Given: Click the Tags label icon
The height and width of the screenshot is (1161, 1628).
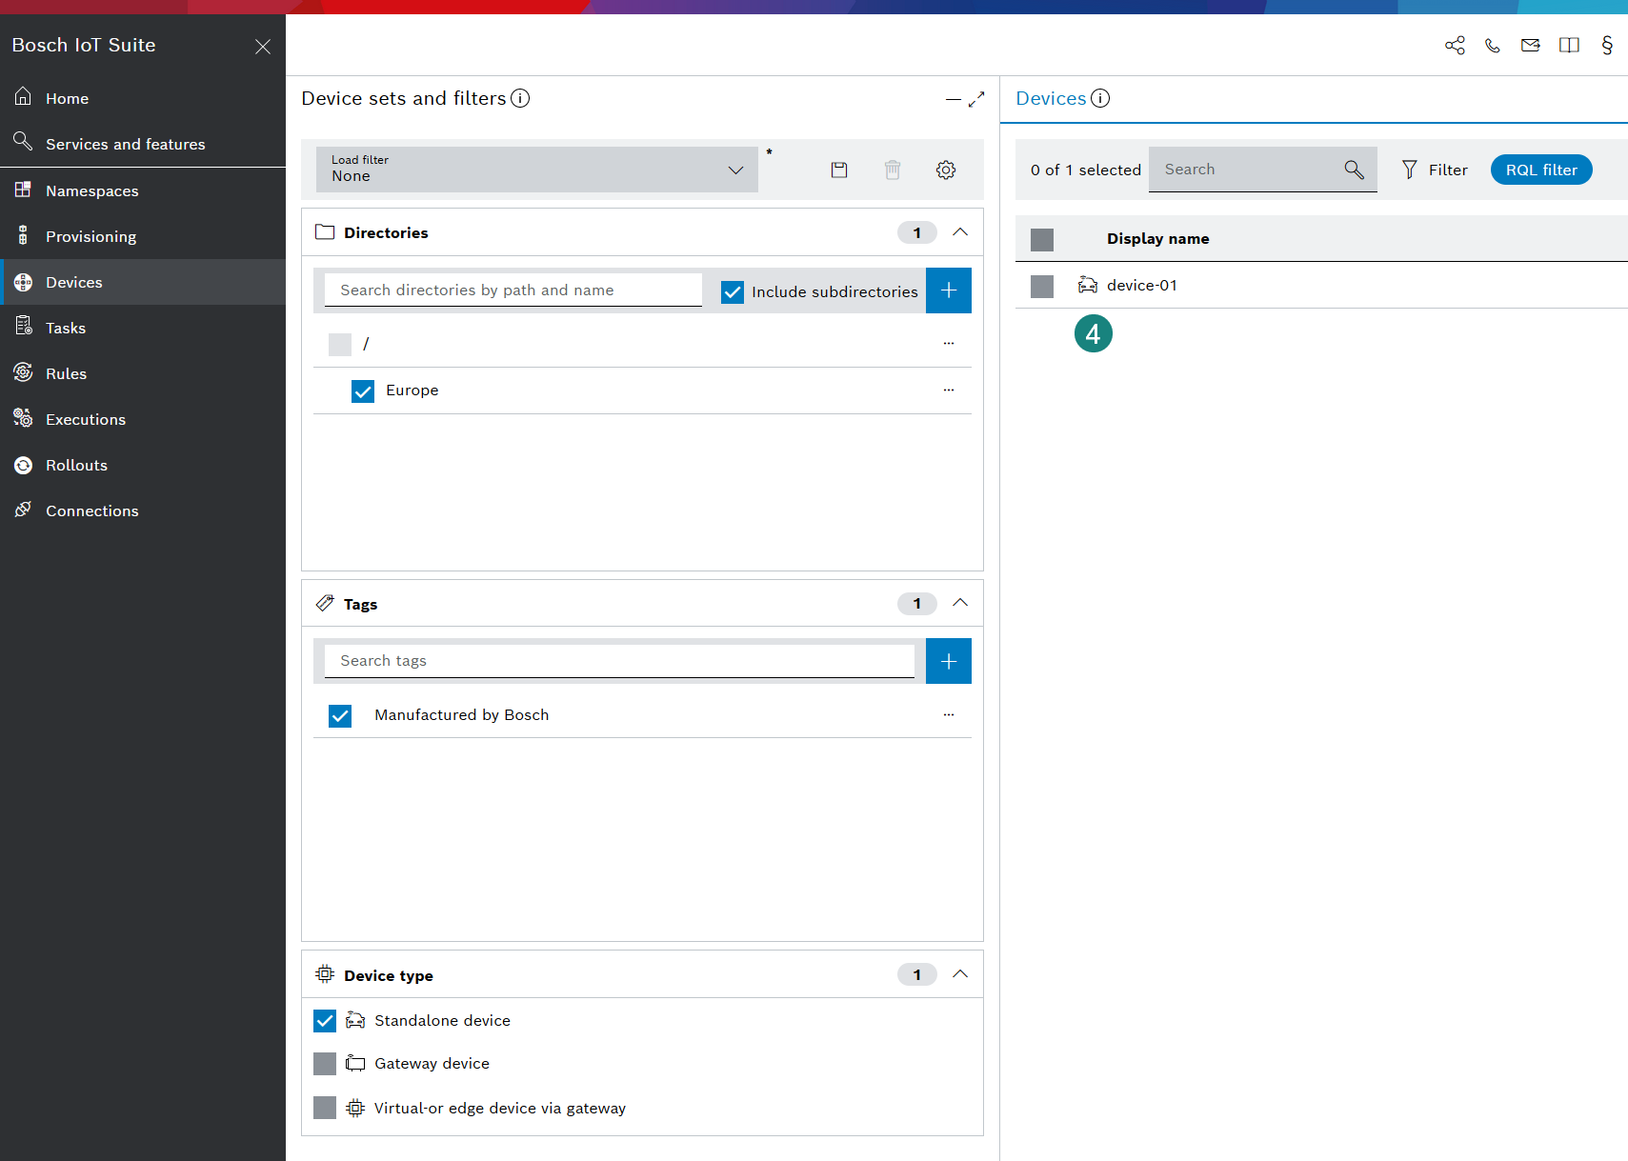Looking at the screenshot, I should 325,603.
